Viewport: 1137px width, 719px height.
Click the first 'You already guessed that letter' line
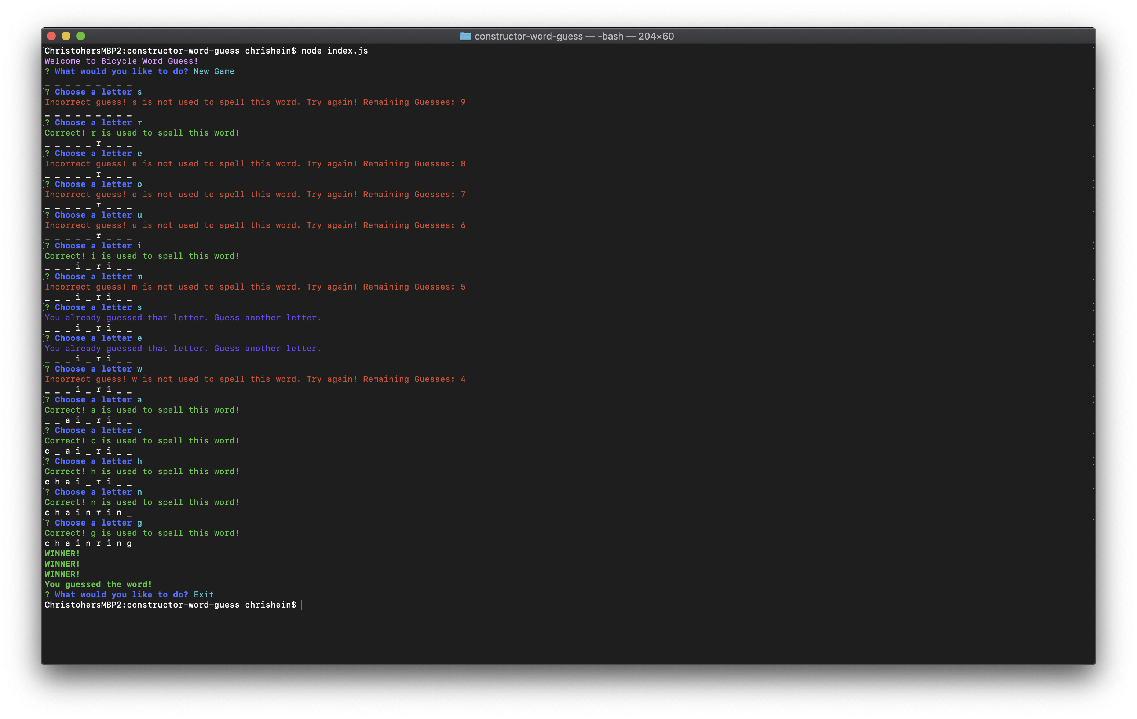[x=183, y=317]
